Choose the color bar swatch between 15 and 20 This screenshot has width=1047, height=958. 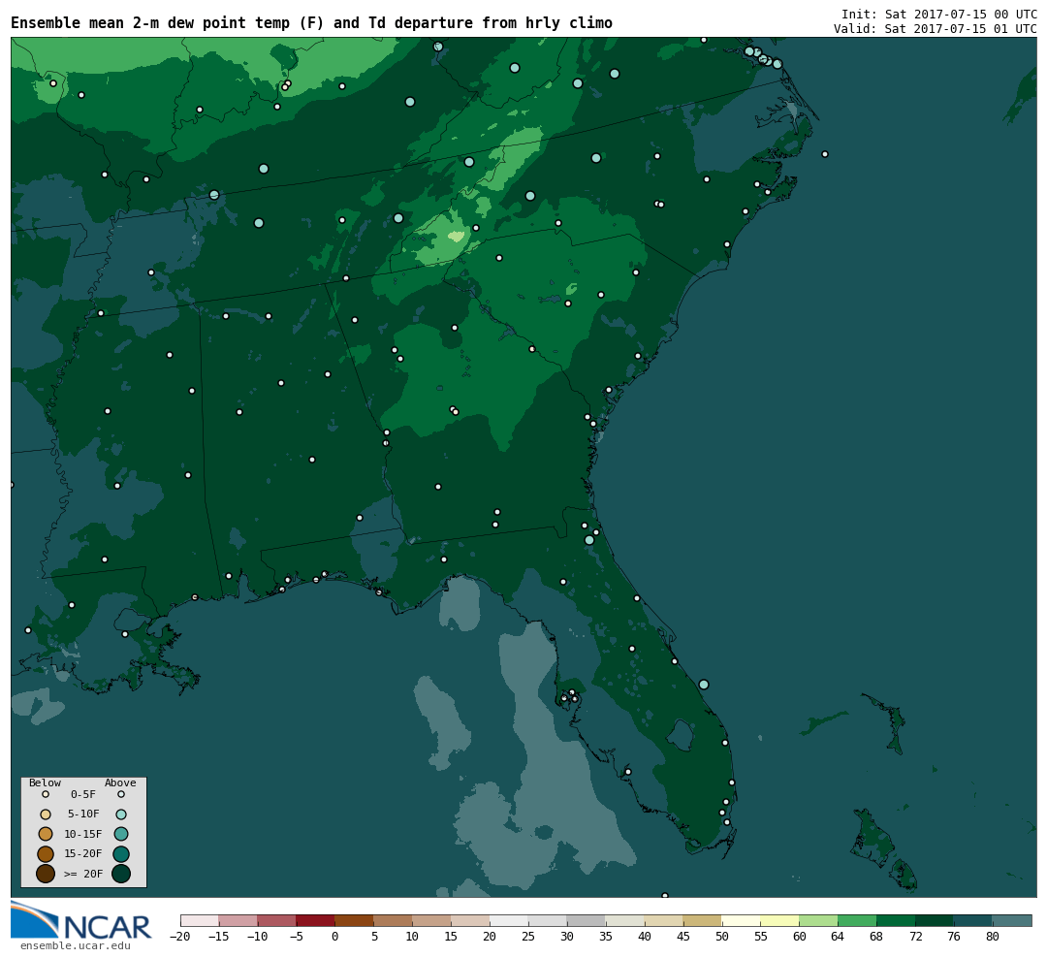(470, 920)
